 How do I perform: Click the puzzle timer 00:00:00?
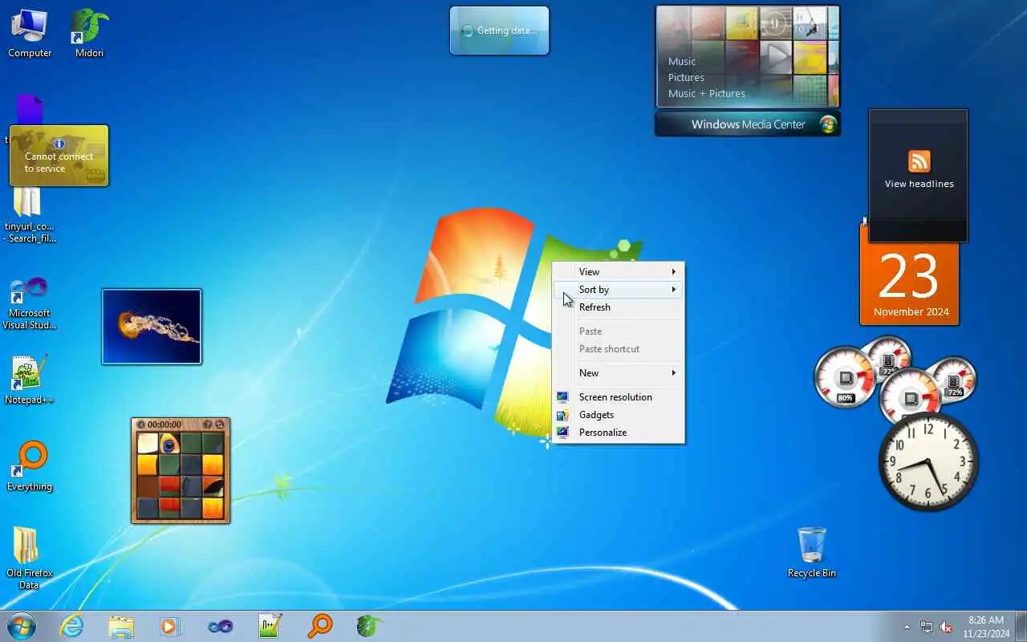(164, 425)
